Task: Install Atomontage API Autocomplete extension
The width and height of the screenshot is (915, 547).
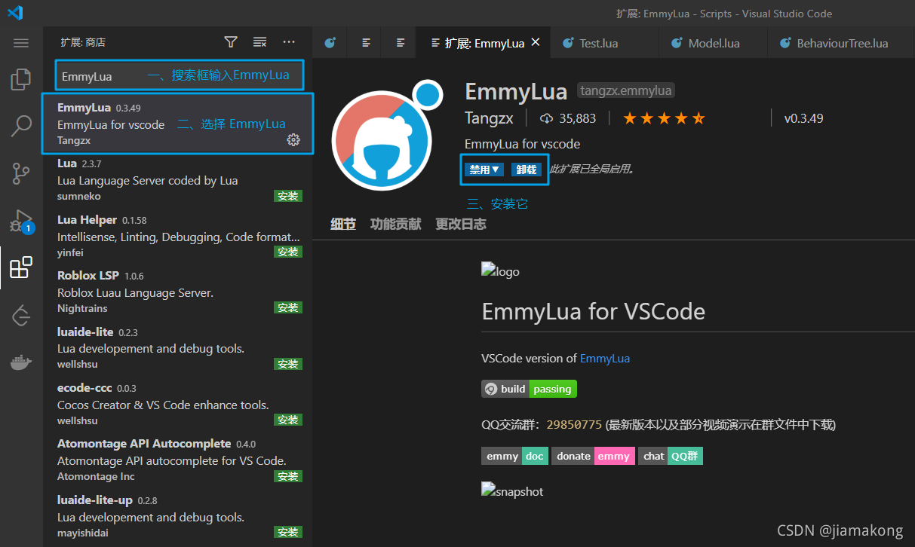Action: pyautogui.click(x=288, y=476)
